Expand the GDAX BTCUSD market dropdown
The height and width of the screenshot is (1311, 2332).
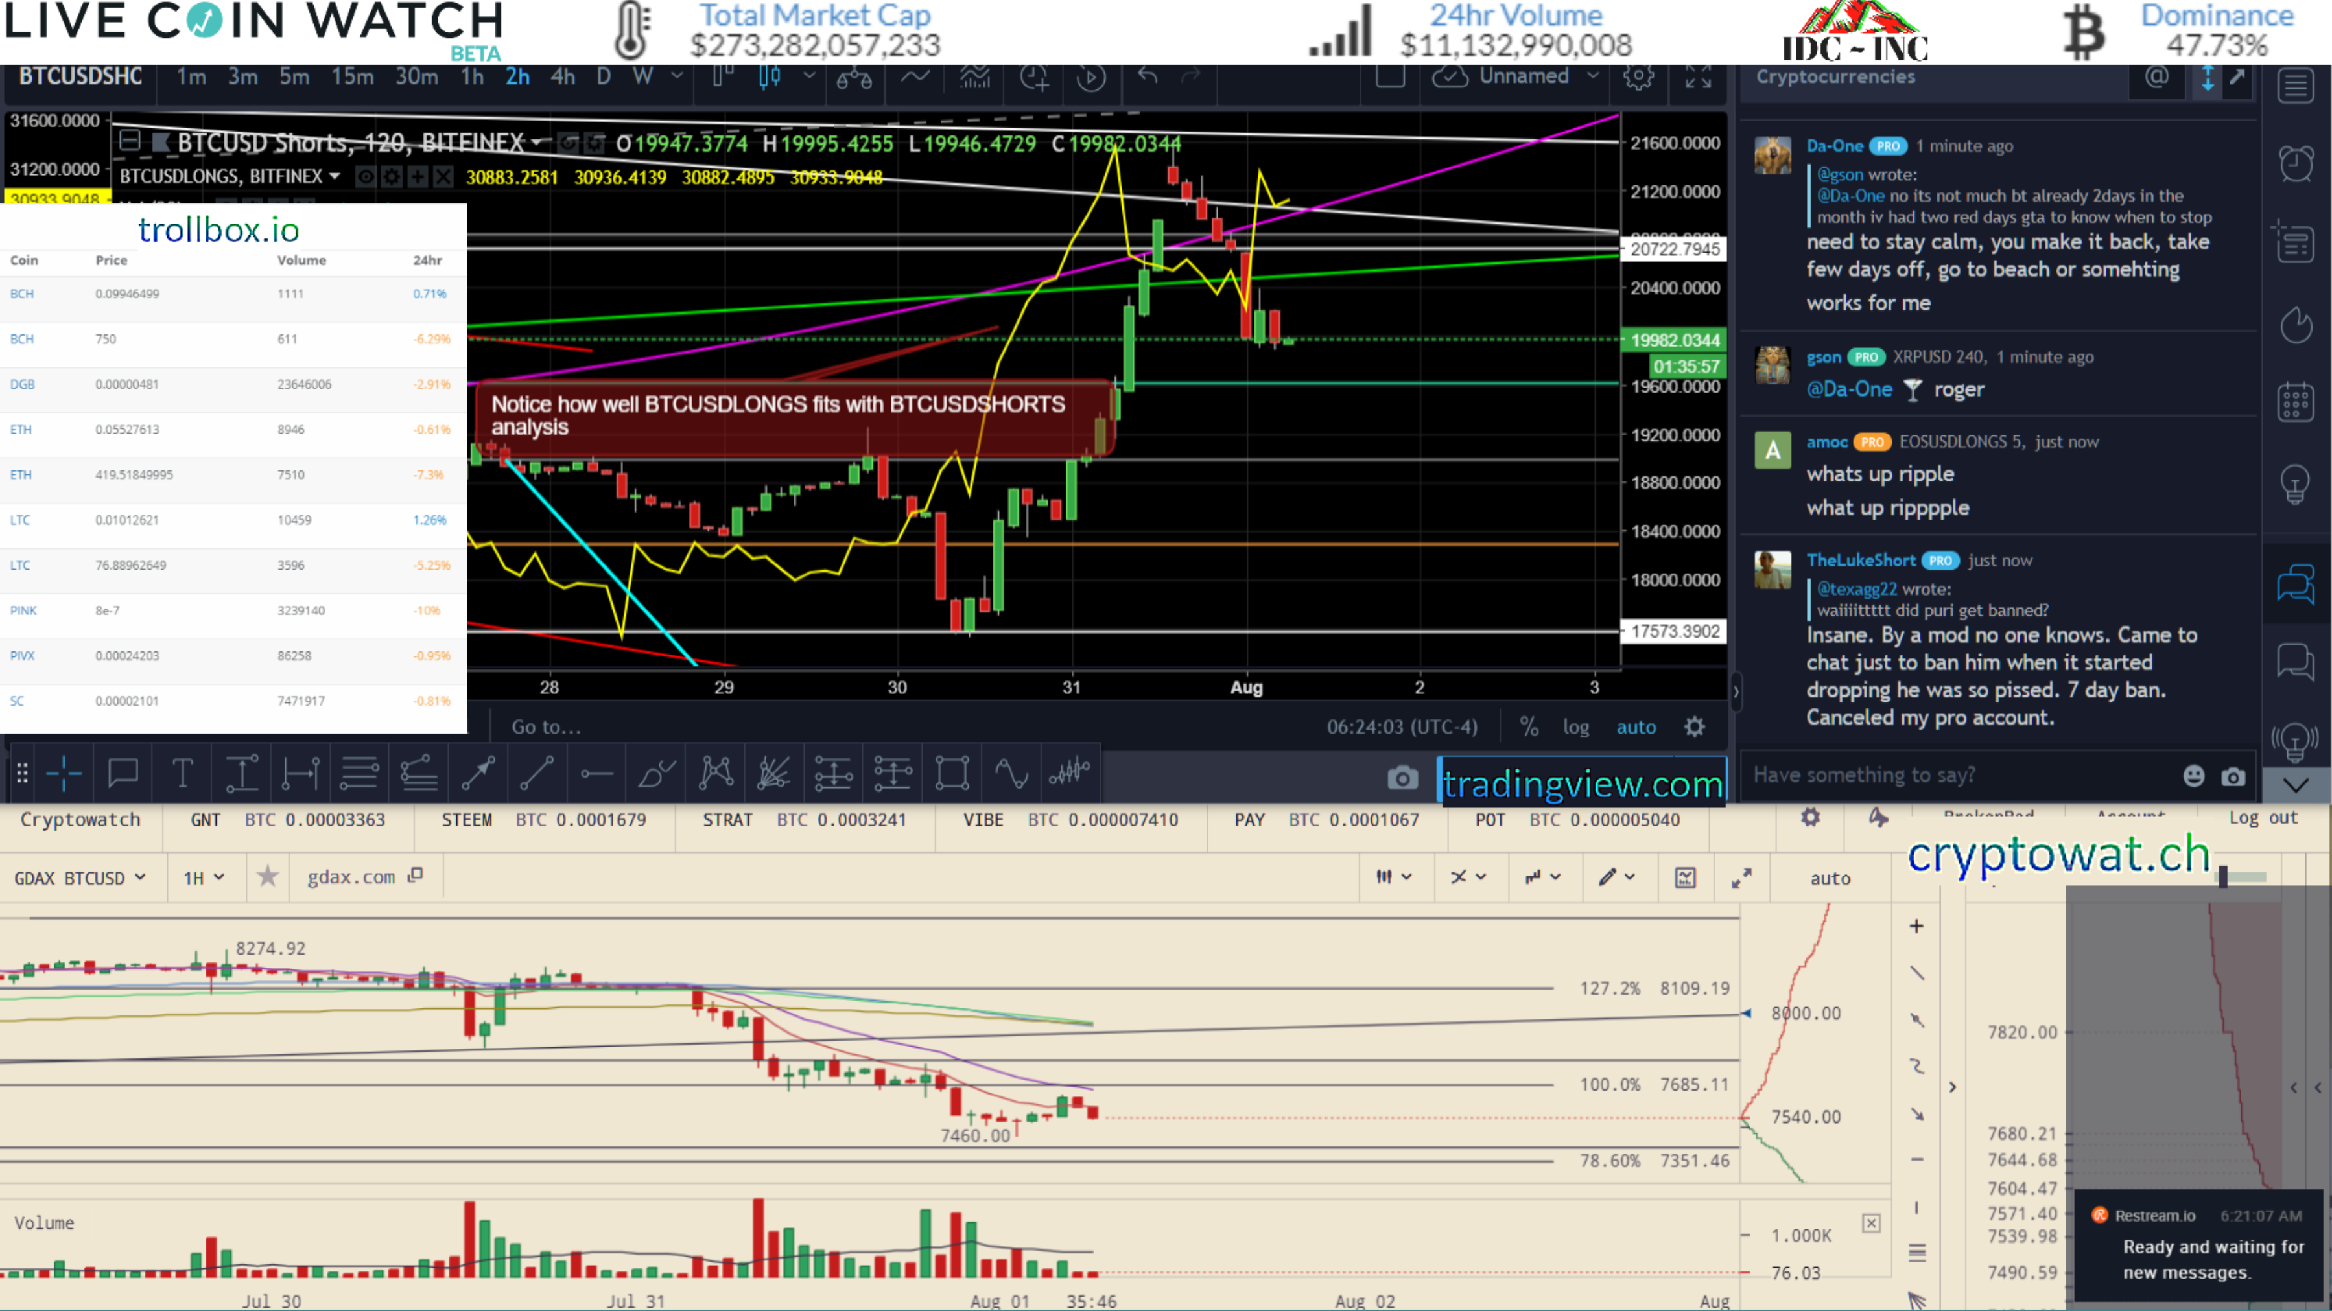80,877
